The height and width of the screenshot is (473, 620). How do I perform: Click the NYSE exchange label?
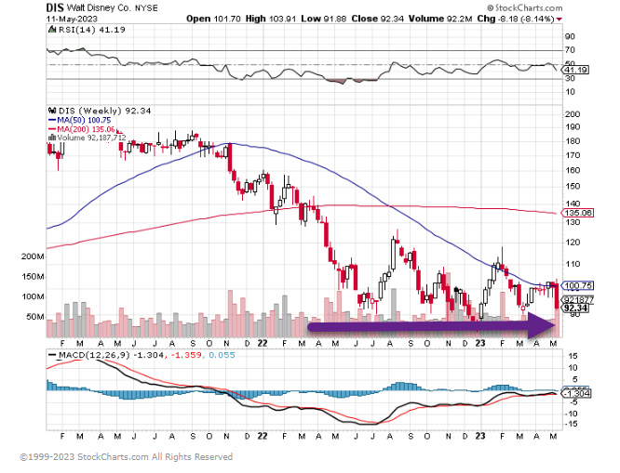[146, 8]
